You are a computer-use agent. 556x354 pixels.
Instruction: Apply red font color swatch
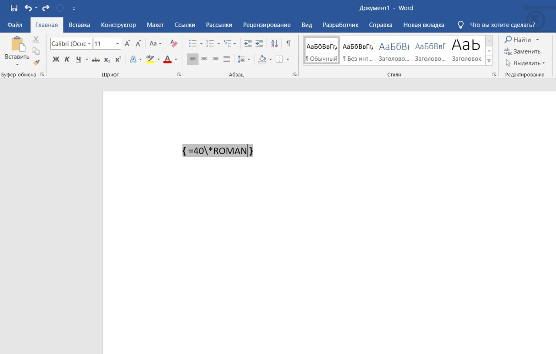point(168,60)
